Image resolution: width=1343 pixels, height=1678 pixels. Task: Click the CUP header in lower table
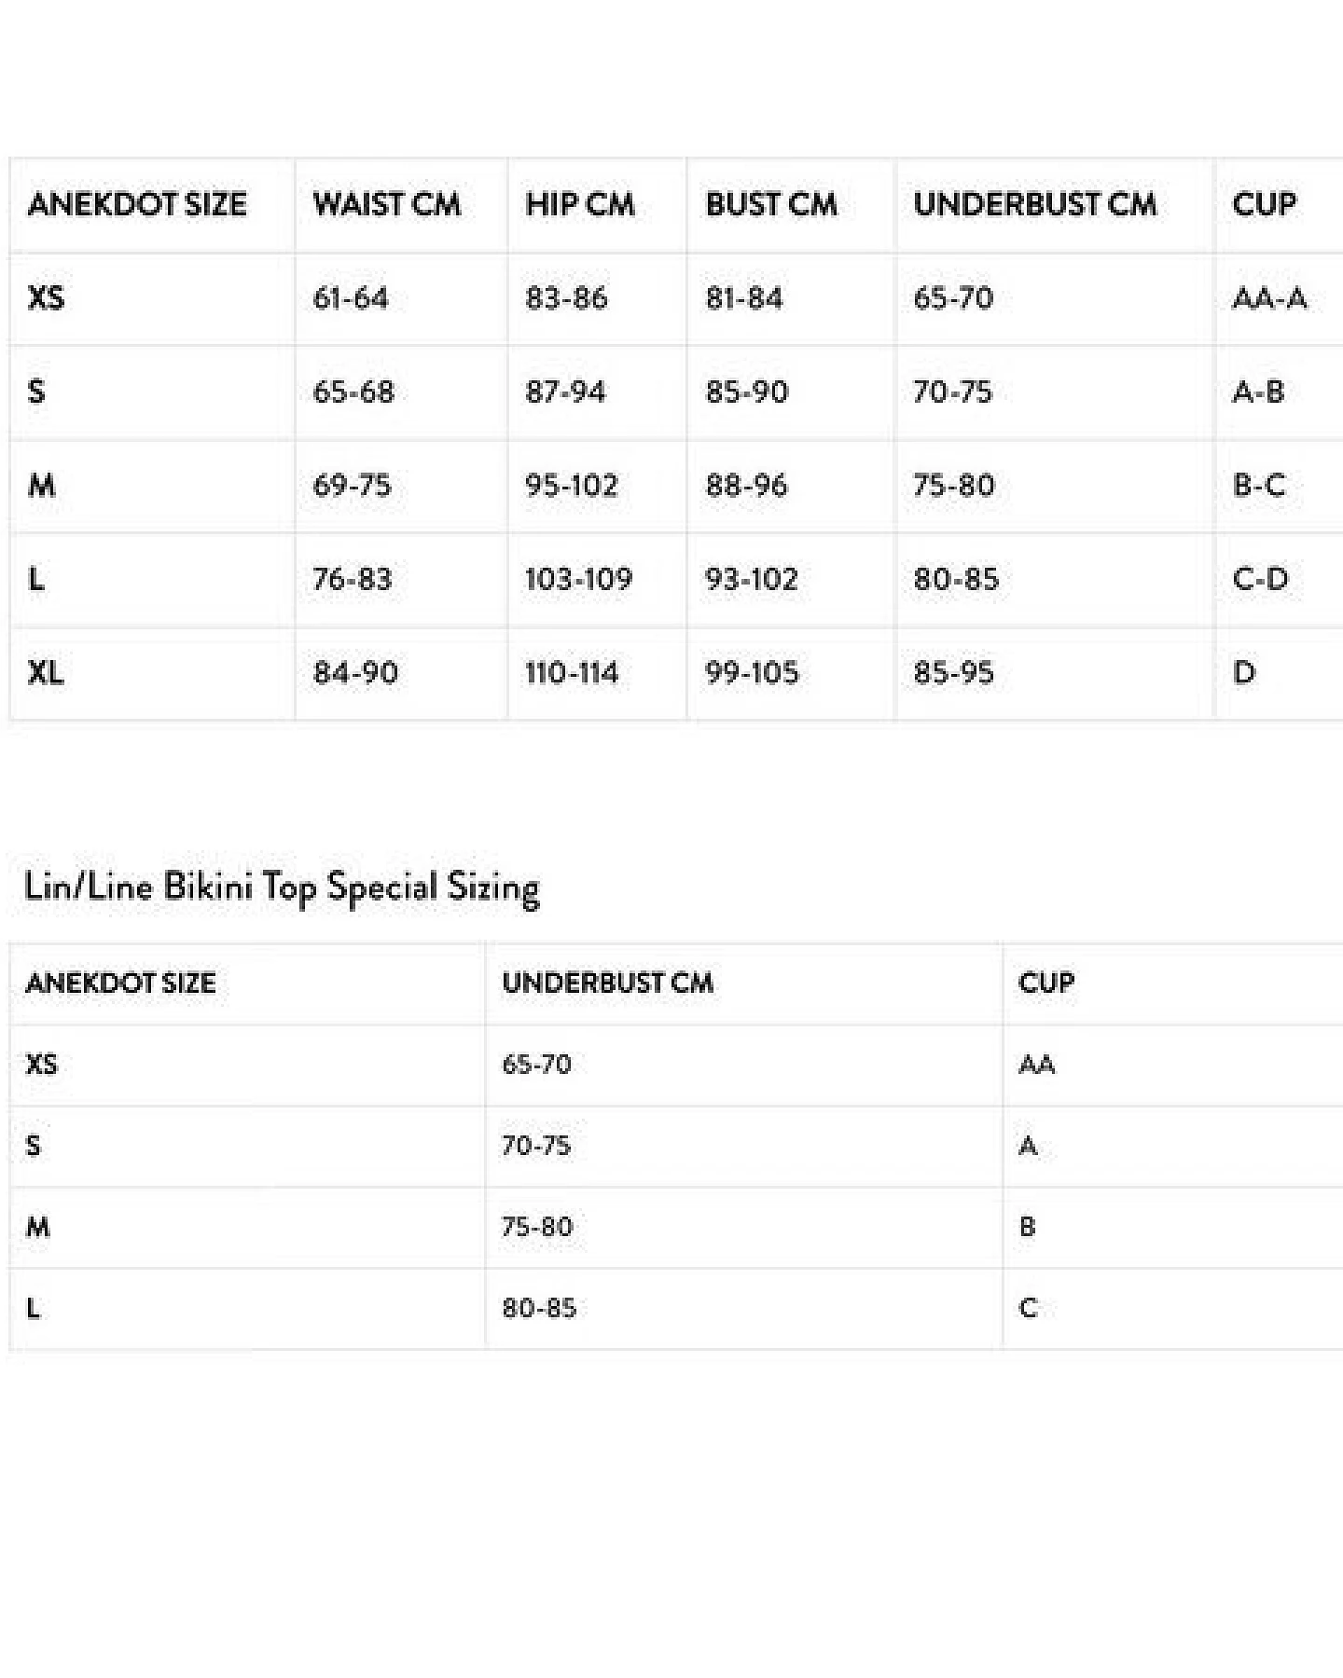click(x=1046, y=983)
